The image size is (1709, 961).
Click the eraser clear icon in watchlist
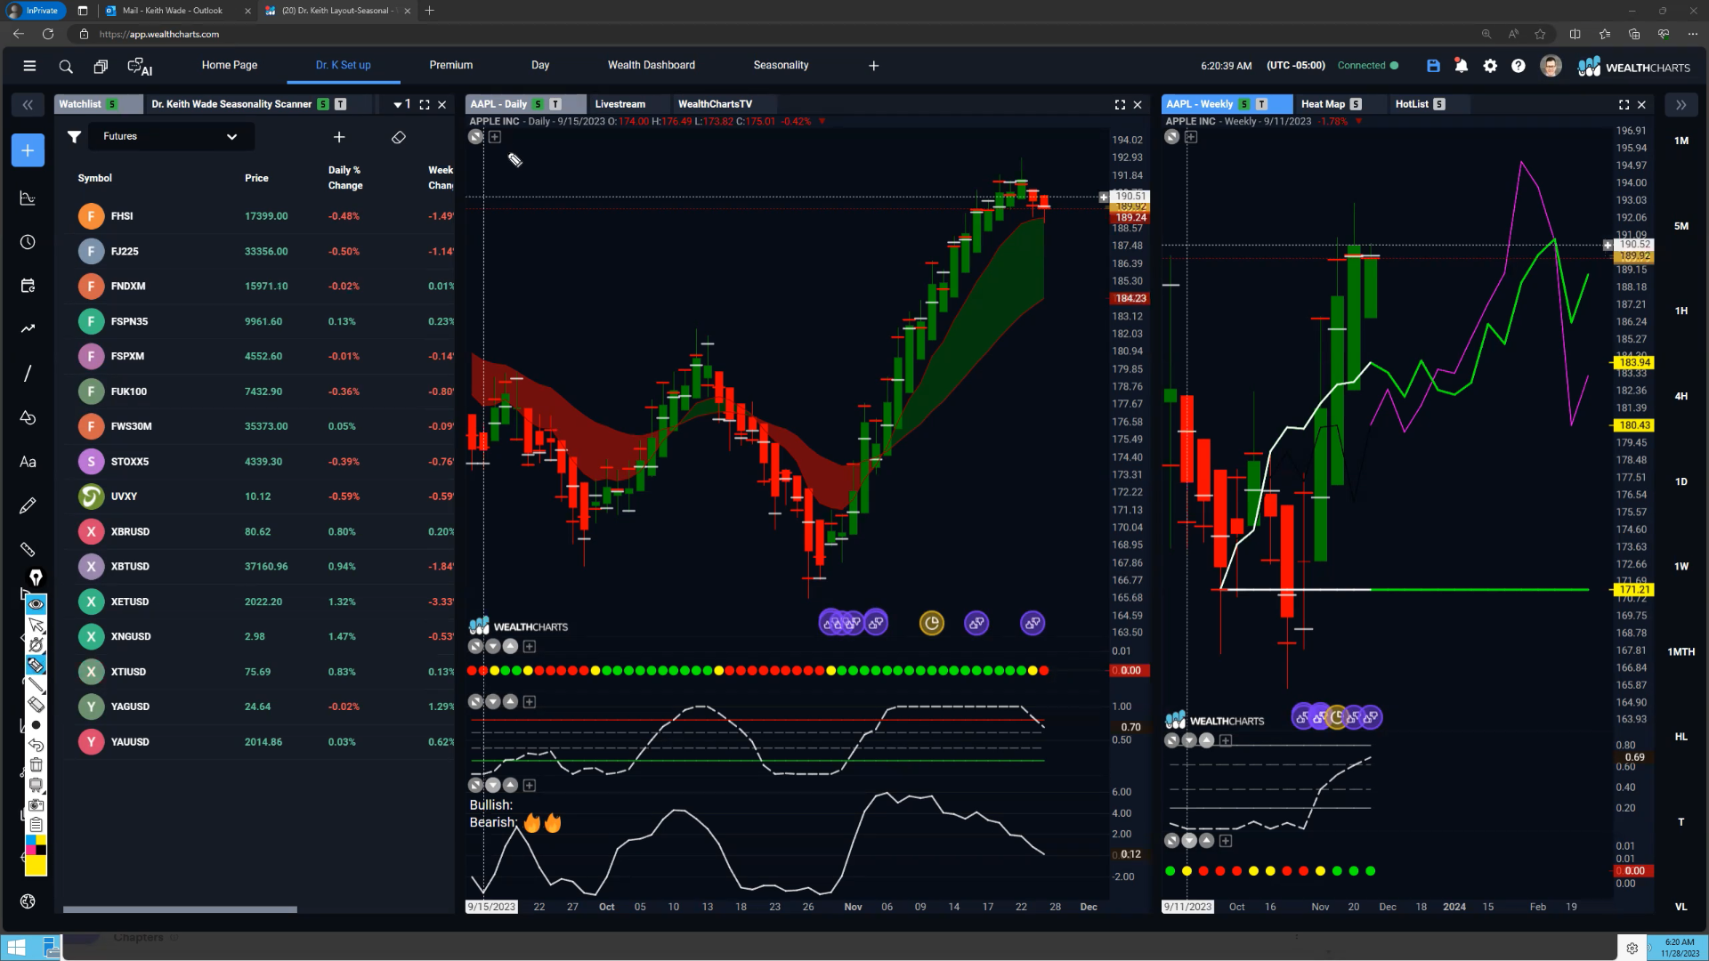click(399, 137)
